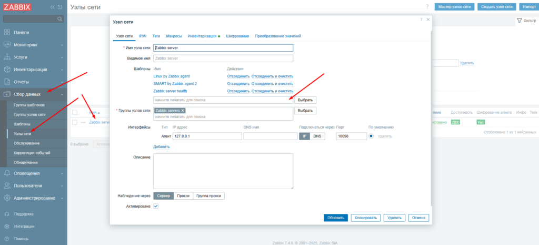Open Оповещения bell icon menu

[7, 173]
